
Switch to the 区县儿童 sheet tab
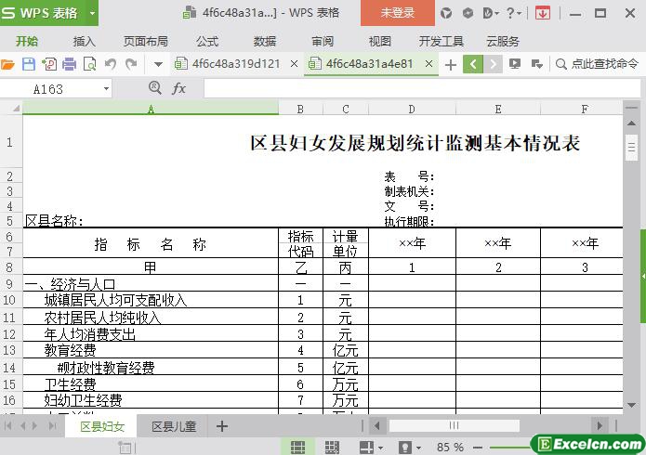174,426
